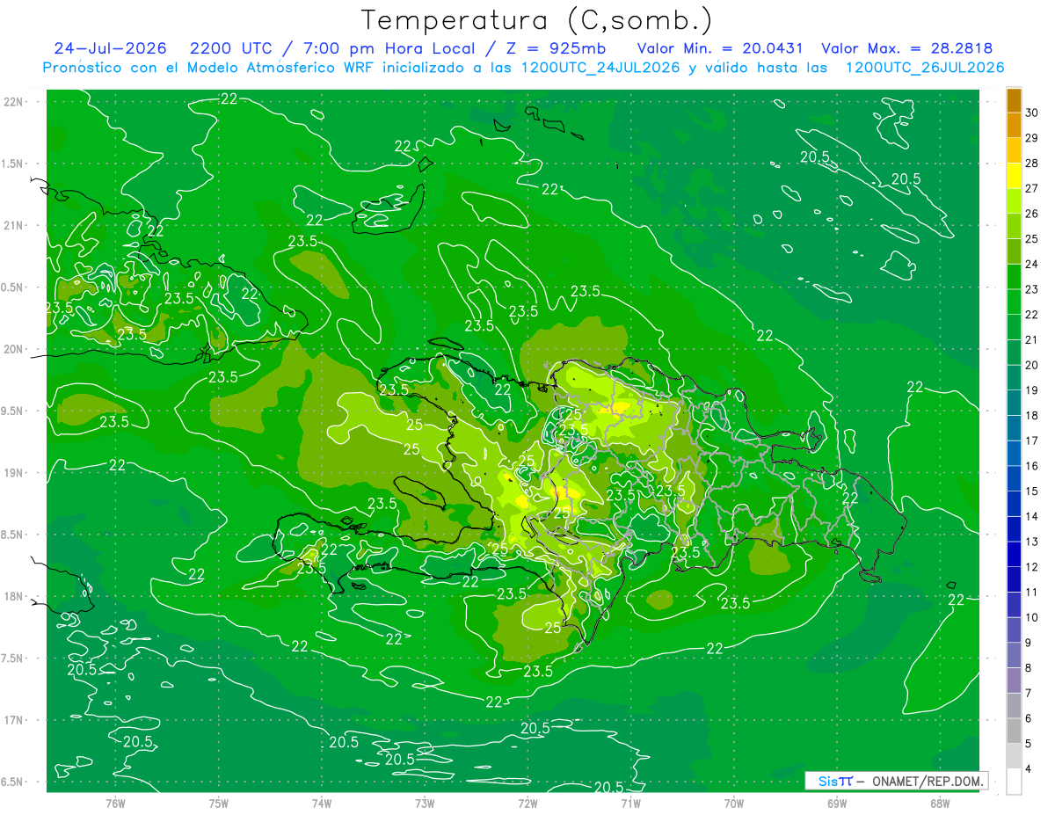The image size is (1055, 815).
Task: Click latitude axis label '17N'
Action: click(x=15, y=720)
